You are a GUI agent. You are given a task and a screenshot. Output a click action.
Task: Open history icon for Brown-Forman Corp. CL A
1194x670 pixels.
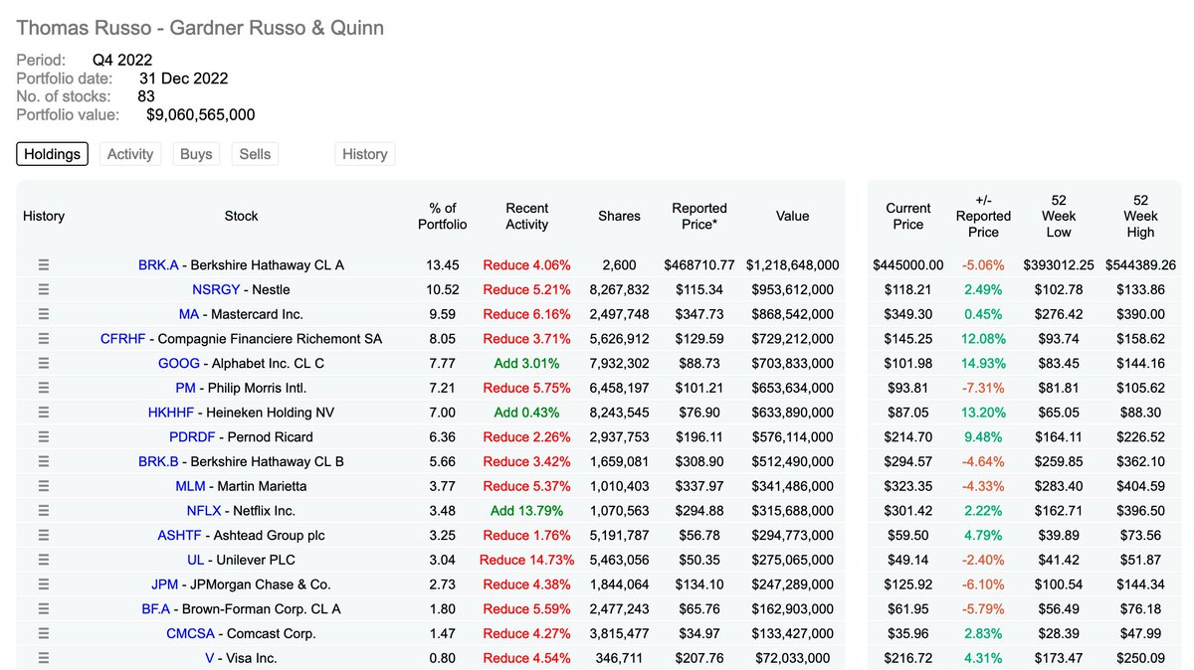44,609
